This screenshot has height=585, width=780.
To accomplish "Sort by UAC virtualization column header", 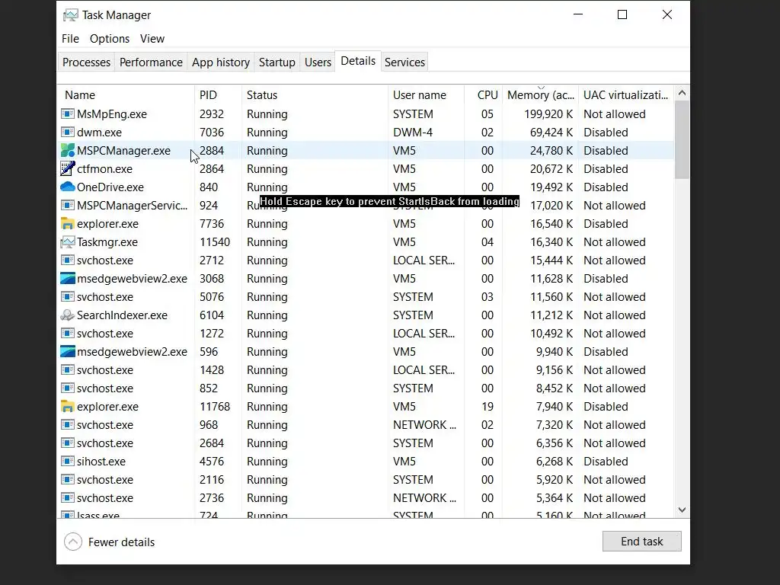I will pyautogui.click(x=626, y=95).
